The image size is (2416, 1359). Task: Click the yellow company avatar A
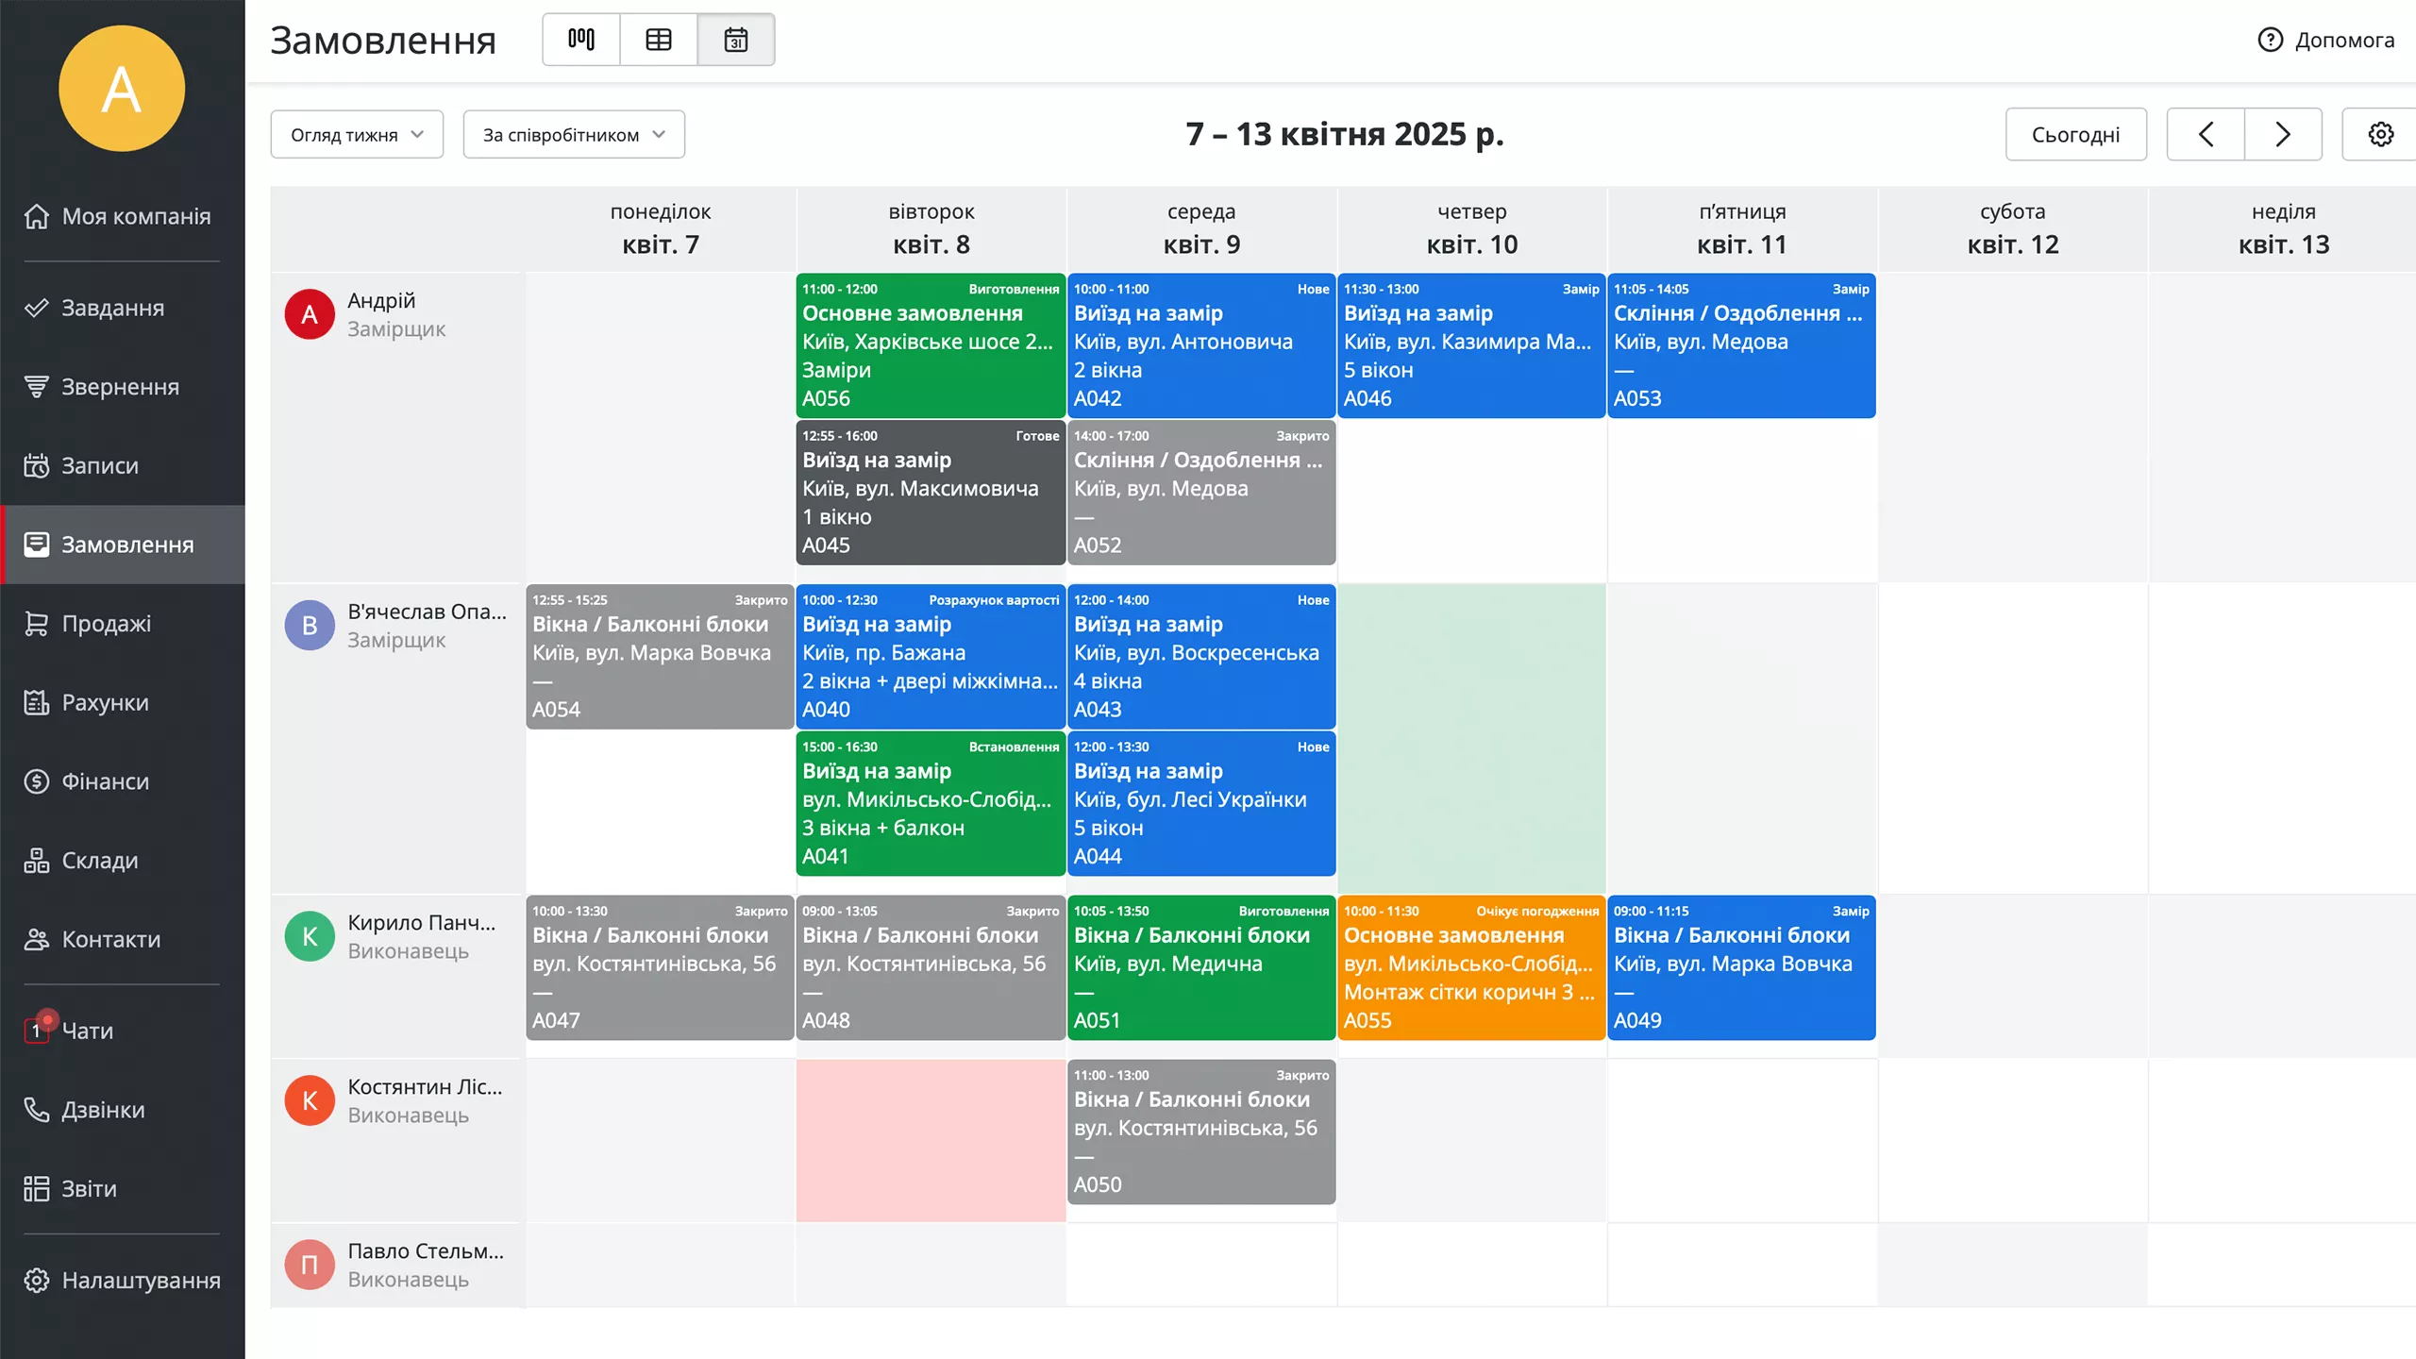tap(122, 89)
